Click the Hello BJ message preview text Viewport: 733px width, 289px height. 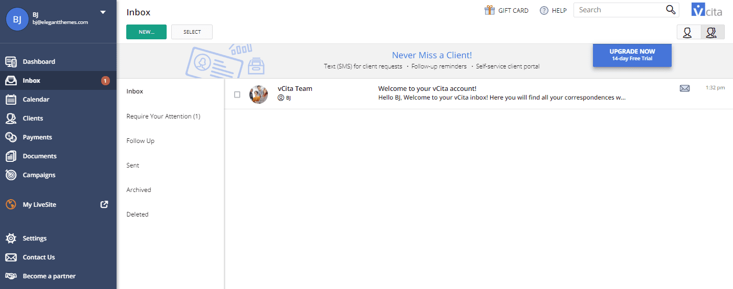(502, 97)
